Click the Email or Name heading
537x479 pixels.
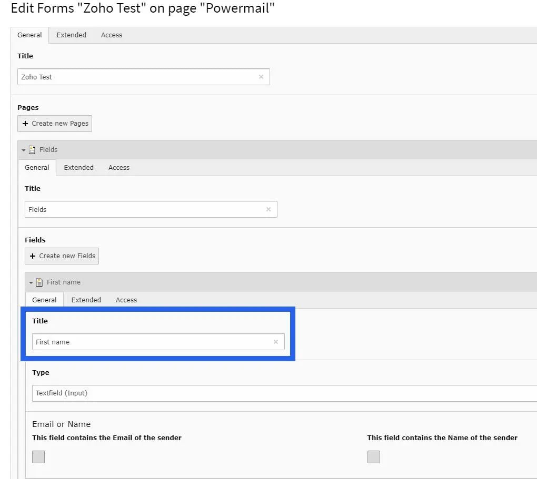tap(61, 424)
